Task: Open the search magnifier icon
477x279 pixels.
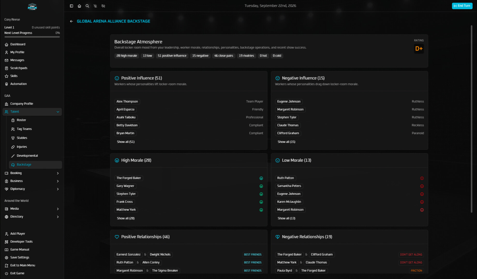Action: (x=87, y=6)
